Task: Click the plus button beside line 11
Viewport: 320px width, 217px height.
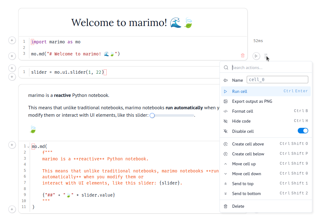Action: pyautogui.click(x=12, y=209)
